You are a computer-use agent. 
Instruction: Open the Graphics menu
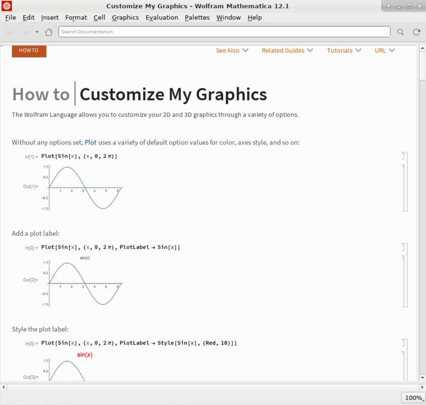(x=125, y=17)
